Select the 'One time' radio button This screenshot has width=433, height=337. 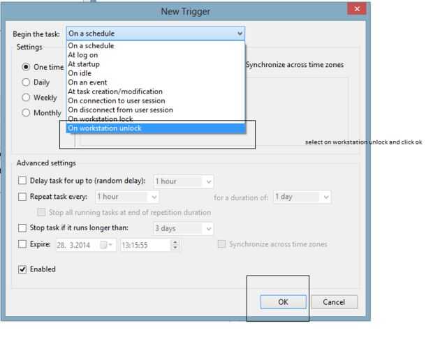27,67
